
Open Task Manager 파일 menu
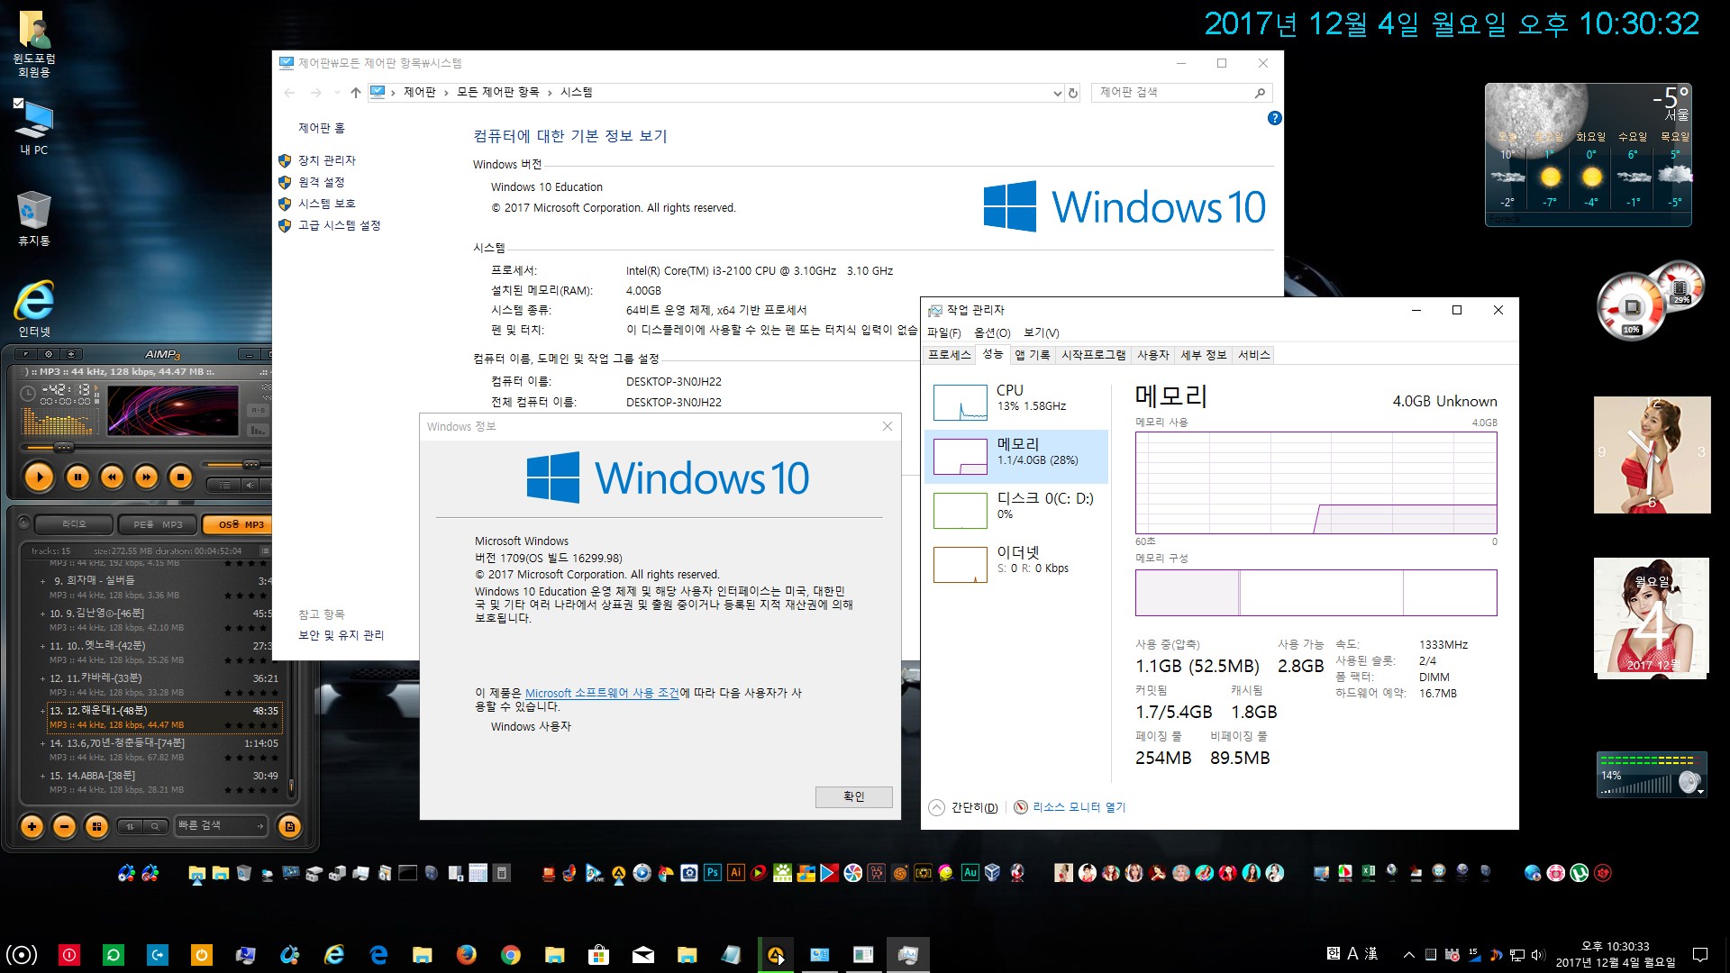[x=943, y=332]
